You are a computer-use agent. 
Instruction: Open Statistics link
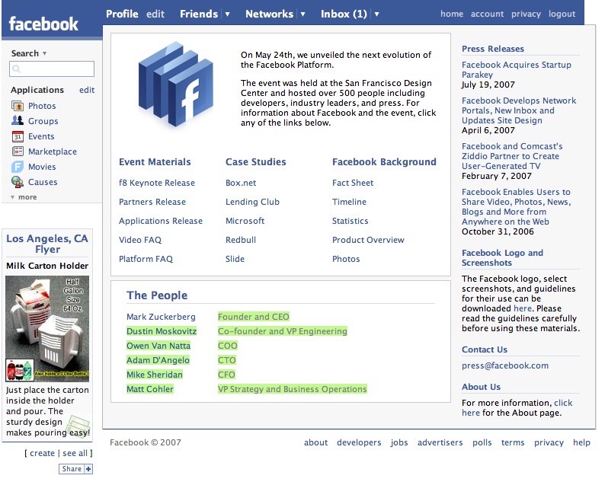(x=351, y=221)
